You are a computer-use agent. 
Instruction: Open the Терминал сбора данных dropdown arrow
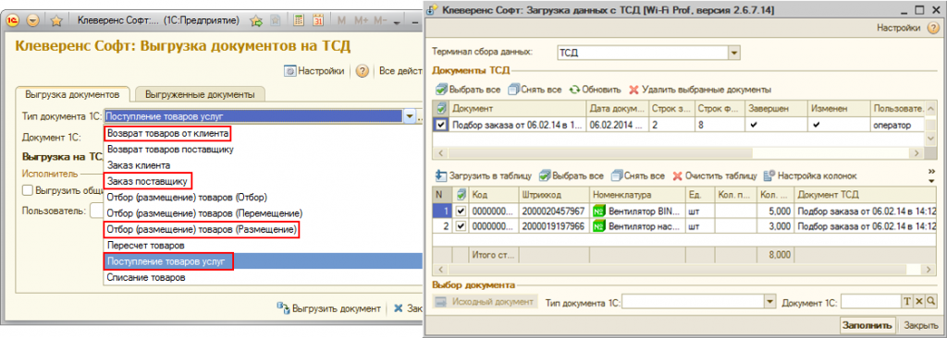tap(734, 54)
